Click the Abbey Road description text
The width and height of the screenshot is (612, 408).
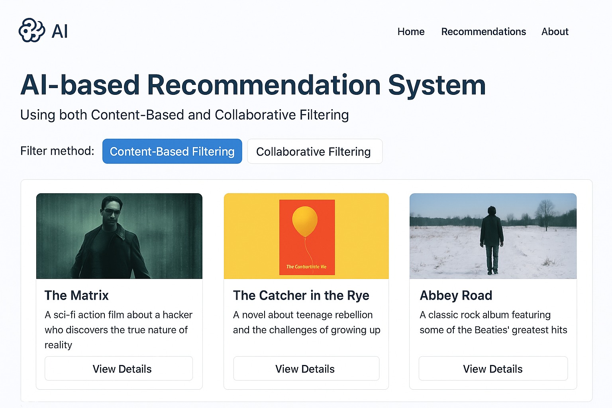493,322
